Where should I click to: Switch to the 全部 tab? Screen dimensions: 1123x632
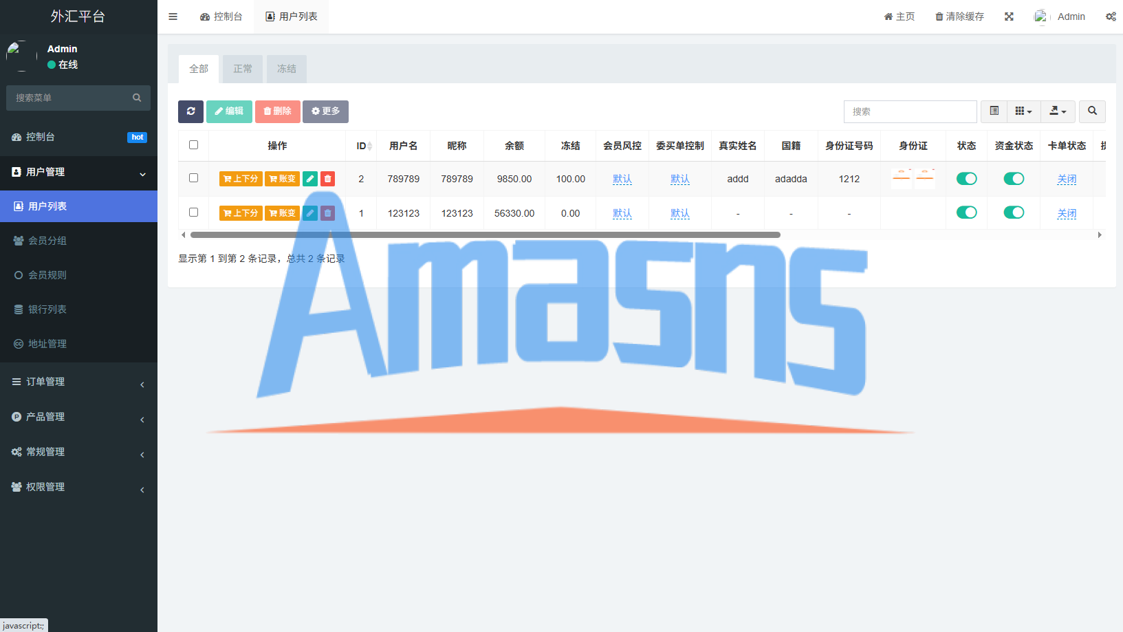[199, 69]
